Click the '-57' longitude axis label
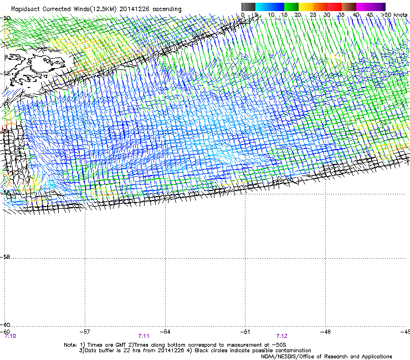This screenshot has width=410, height=360. point(85,332)
